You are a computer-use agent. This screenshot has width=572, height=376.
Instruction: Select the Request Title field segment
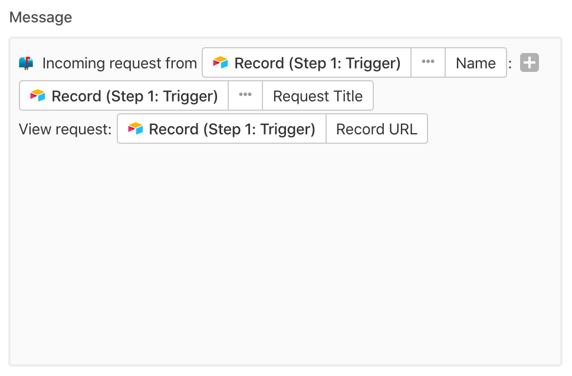pyautogui.click(x=317, y=96)
